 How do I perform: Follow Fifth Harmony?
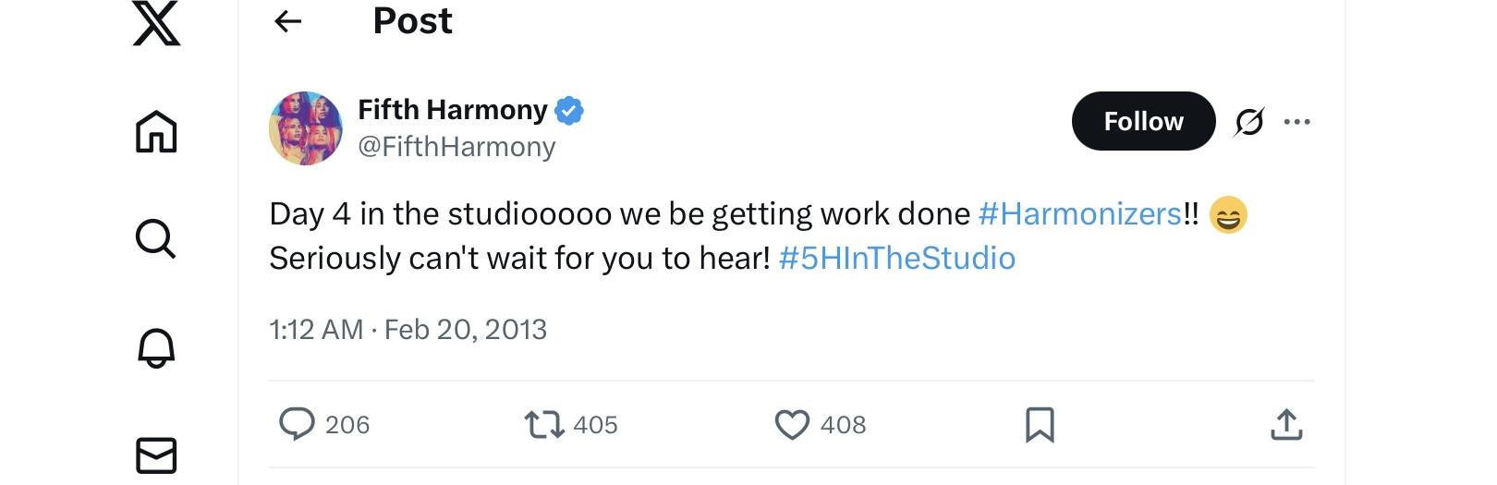pos(1143,121)
